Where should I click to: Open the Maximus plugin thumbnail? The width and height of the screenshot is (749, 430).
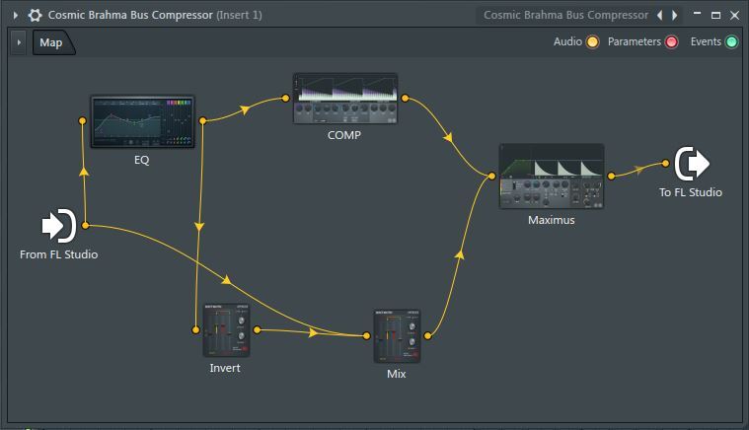(552, 177)
